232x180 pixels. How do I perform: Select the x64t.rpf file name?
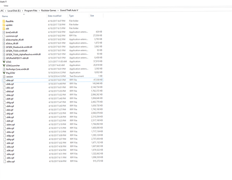(x=10, y=150)
